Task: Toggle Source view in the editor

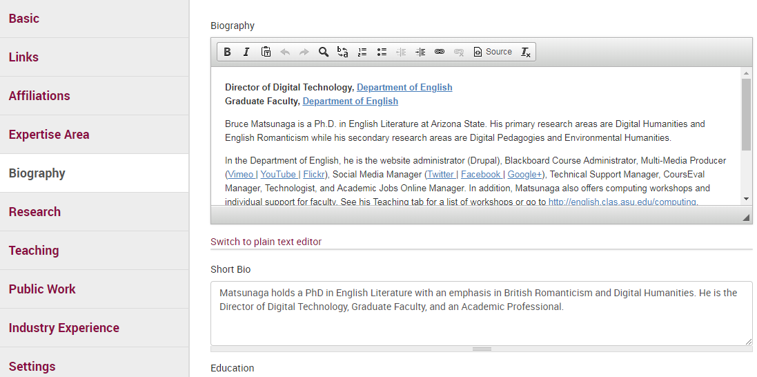Action: pyautogui.click(x=493, y=52)
